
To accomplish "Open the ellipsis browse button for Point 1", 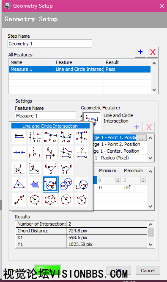I will 141,138.
